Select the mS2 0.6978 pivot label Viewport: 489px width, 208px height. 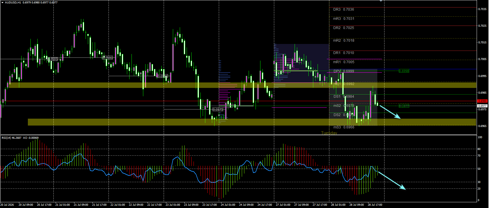pos(343,106)
